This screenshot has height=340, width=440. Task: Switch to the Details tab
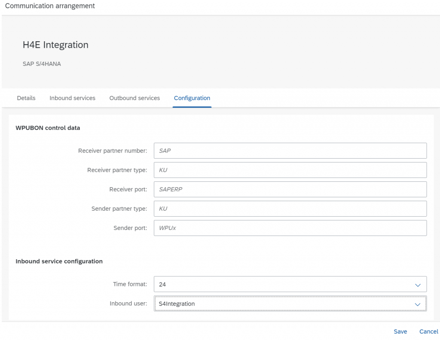26,98
